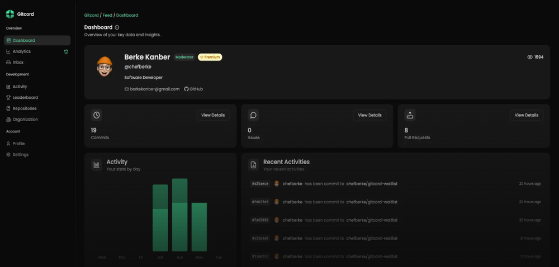
Task: Click the avatar in the #7a65098 activity row
Action: pos(277,220)
